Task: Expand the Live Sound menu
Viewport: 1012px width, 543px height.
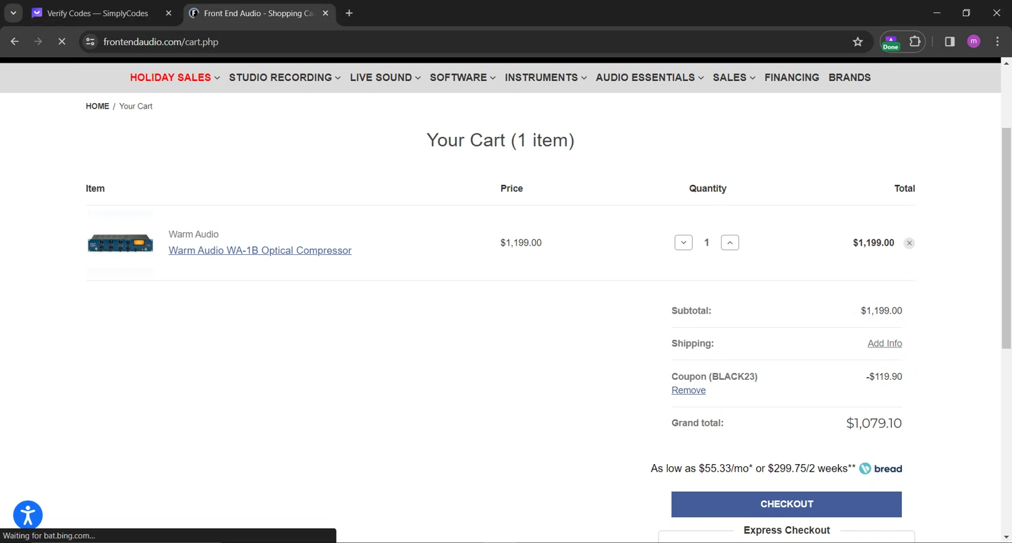Action: (x=385, y=78)
